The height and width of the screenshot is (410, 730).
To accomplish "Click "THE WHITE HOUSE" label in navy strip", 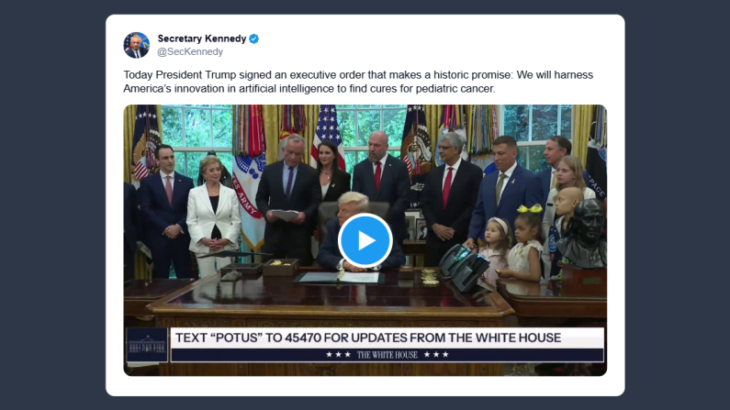I will [387, 355].
